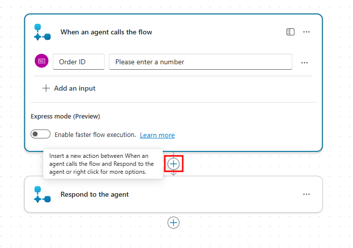The width and height of the screenshot is (353, 248).
Task: Click the trigger card's agent flow icon
Action: pos(42,32)
